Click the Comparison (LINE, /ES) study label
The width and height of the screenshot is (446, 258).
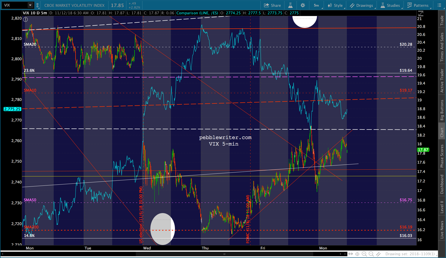(197, 13)
